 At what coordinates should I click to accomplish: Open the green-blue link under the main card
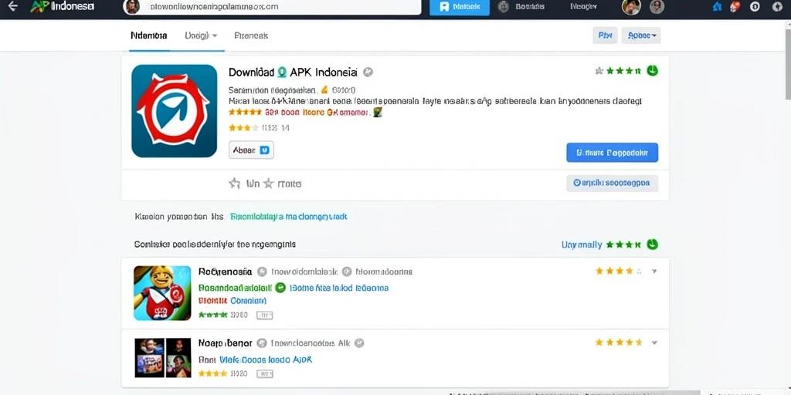click(x=289, y=217)
